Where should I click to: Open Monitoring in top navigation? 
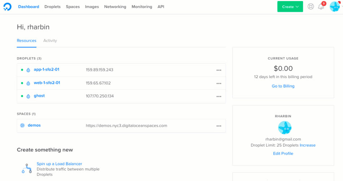coord(142,7)
